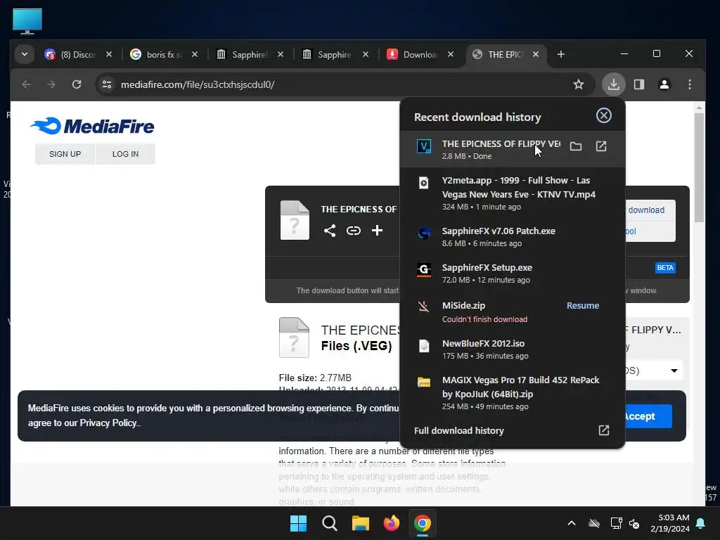Open Y2meta.app Las Vegas New Years Eve mp4 download
Viewport: 720px width, 540px height.
pos(513,193)
